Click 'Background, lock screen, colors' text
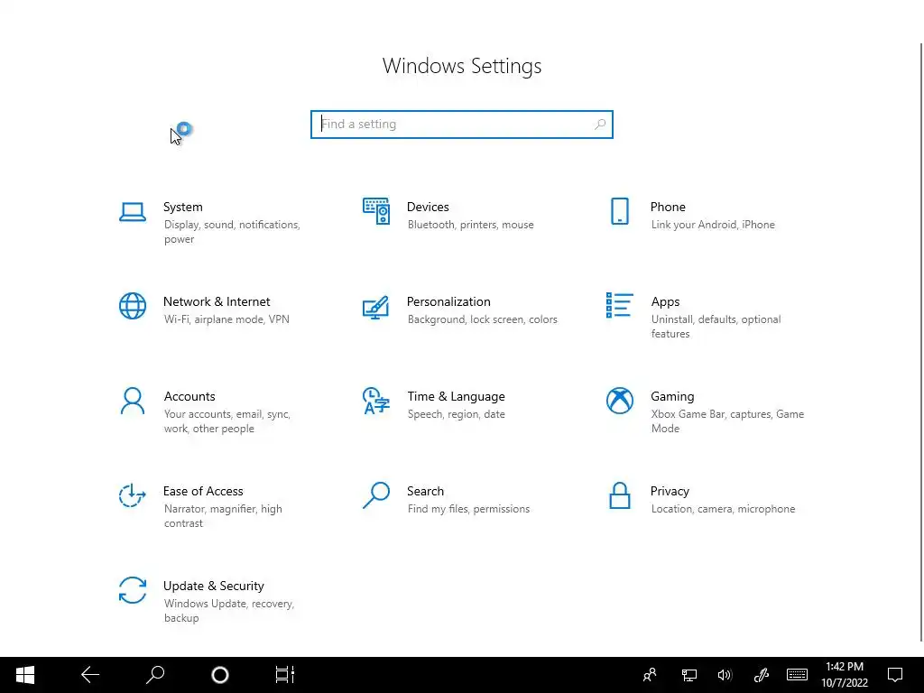The height and width of the screenshot is (693, 924). click(x=482, y=319)
